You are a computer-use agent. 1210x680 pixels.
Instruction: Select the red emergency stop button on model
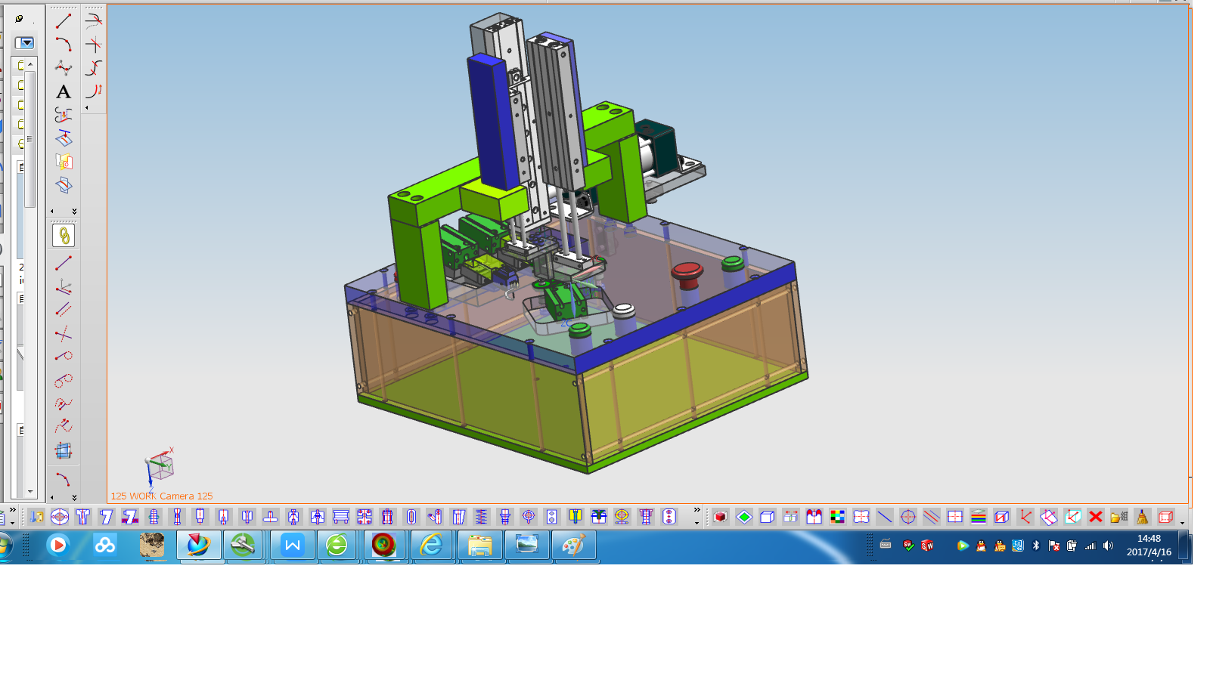click(x=687, y=275)
